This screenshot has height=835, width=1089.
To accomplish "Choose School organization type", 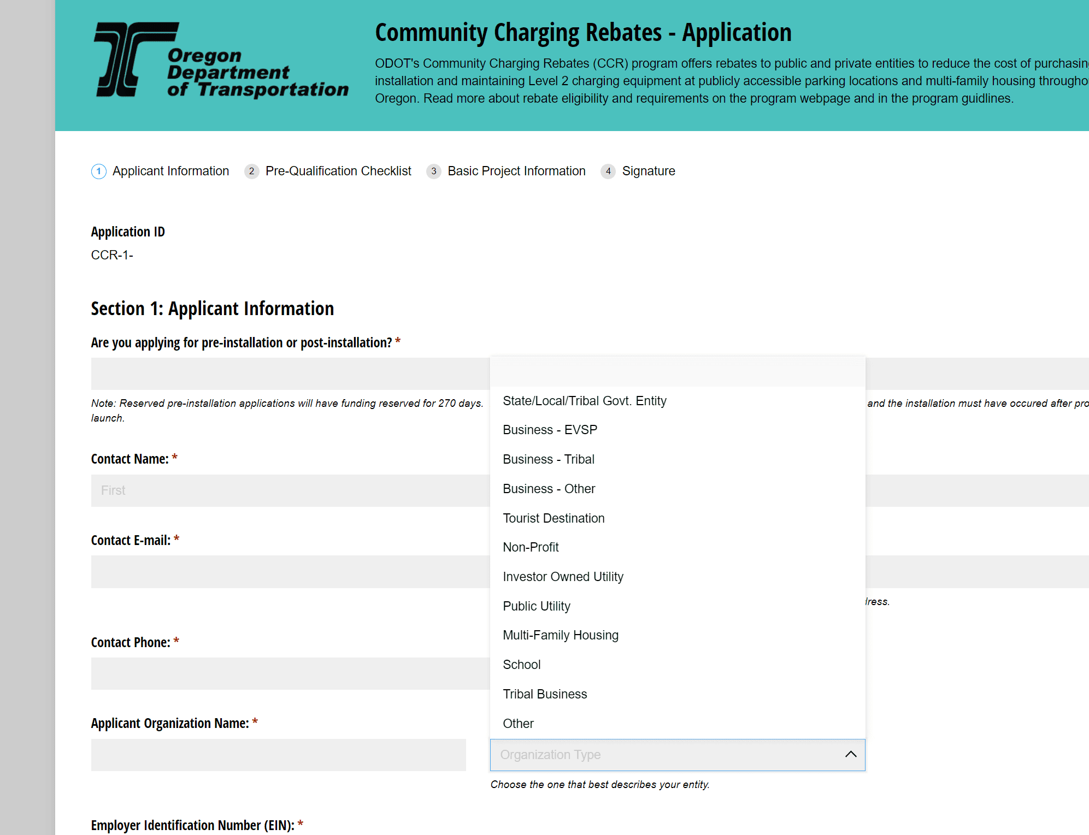I will coord(678,665).
